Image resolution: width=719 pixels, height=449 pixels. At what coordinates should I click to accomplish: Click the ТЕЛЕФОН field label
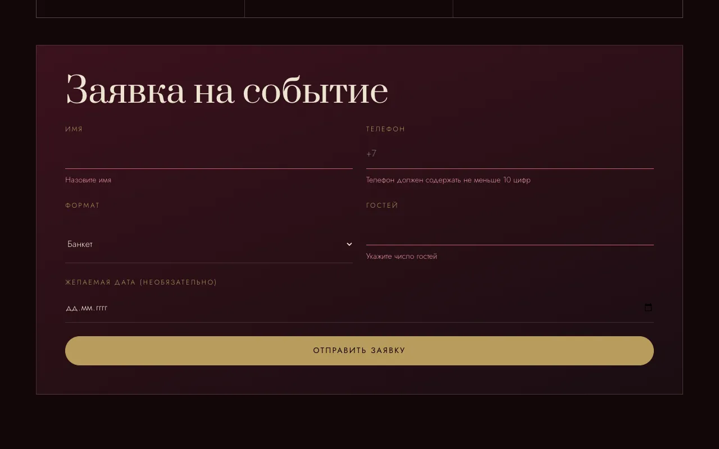click(386, 129)
